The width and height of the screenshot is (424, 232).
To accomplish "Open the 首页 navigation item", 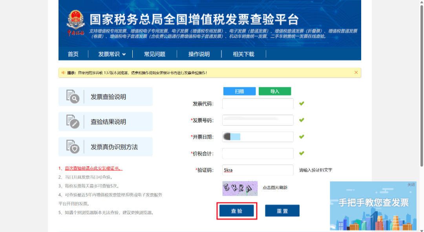I will (x=73, y=54).
